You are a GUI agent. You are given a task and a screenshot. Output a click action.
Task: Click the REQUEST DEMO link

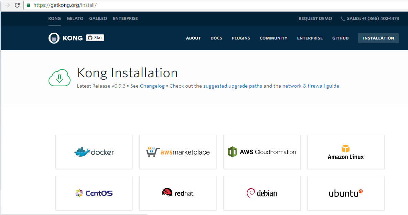pos(315,19)
